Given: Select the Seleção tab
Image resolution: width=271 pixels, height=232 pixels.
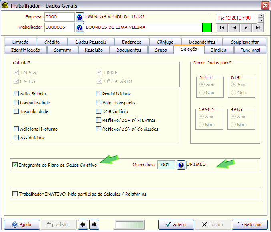Looking at the screenshot, I should [x=189, y=49].
